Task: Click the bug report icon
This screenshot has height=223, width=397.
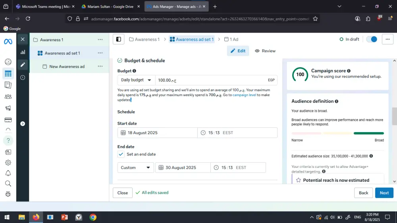Action: [x=8, y=194]
